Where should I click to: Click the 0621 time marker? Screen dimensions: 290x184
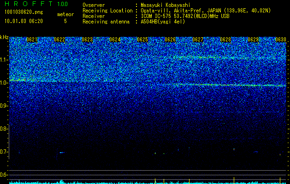point(32,40)
